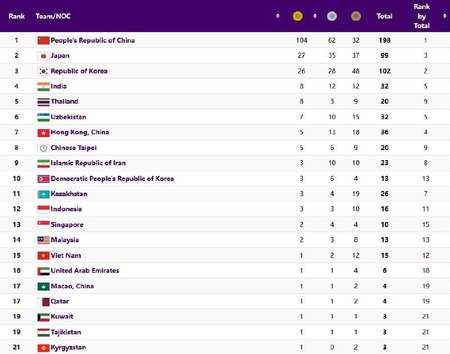Open United Arab Emirates team link
This screenshot has width=450, height=354.
click(x=84, y=270)
